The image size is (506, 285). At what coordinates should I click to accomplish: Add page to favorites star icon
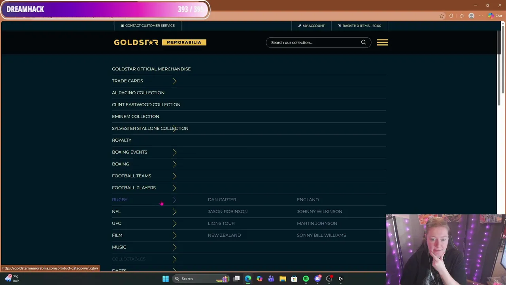click(442, 16)
